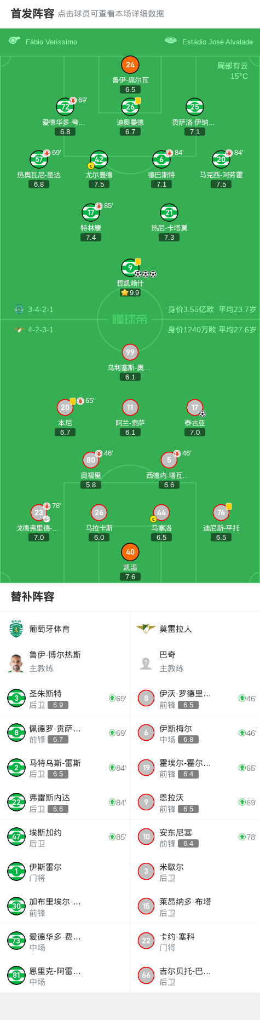Select striker 哲凯赖什 number 9 jersey icon
Screen dimensions: 260x1020
[130, 268]
